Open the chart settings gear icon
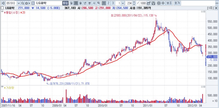This screenshot has width=219, height=108. pos(159,3)
